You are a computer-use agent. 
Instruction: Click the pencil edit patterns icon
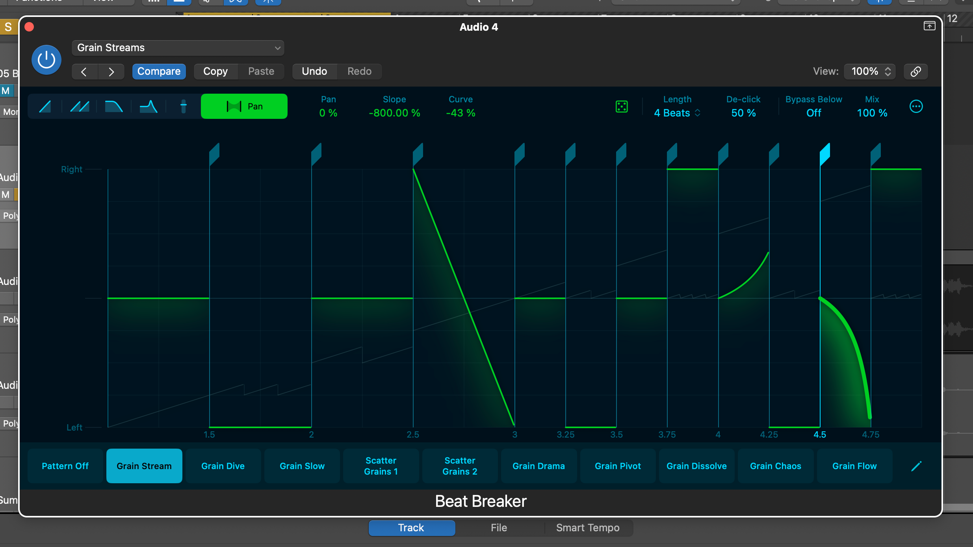(916, 466)
